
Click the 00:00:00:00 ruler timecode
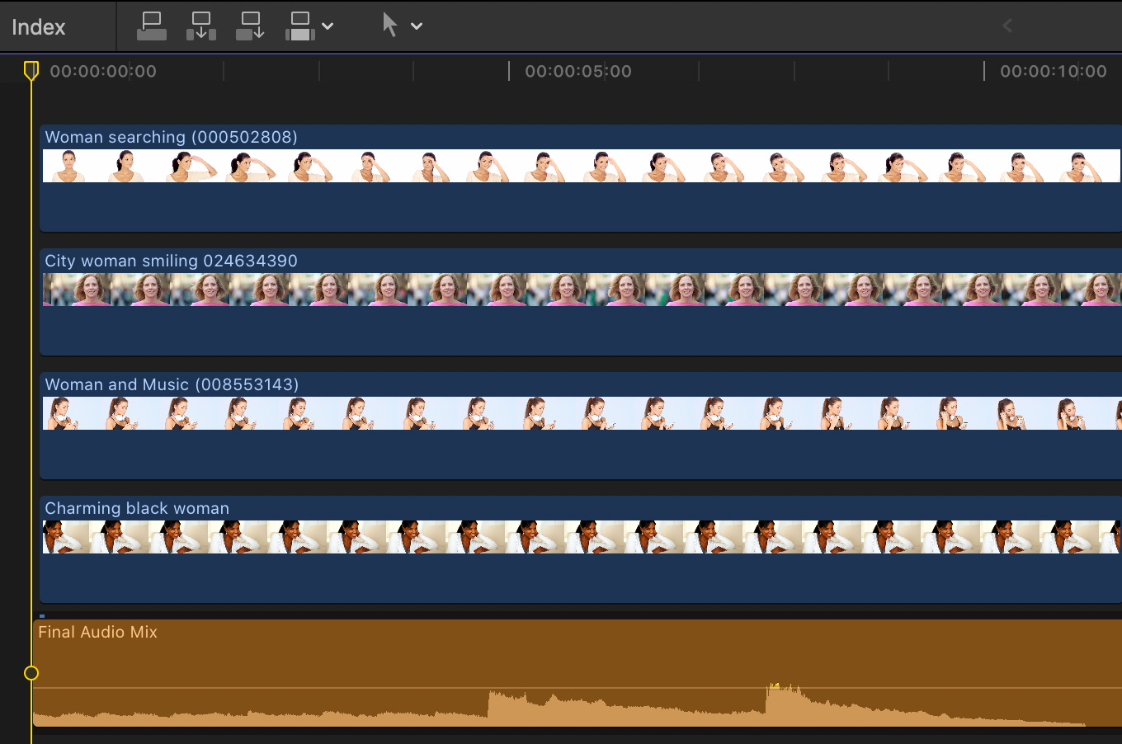(103, 72)
